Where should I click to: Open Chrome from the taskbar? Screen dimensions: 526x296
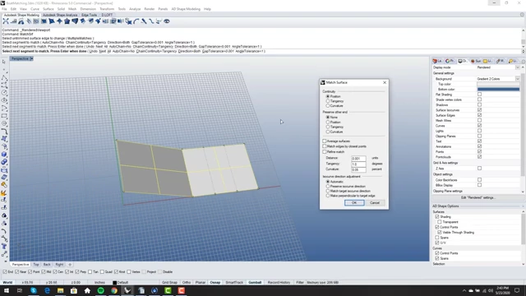pos(114,290)
